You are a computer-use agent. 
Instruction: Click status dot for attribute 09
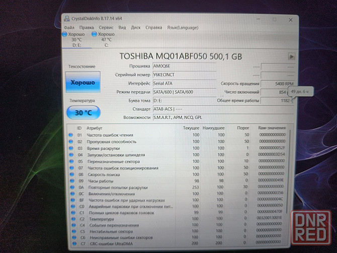tap(72, 181)
